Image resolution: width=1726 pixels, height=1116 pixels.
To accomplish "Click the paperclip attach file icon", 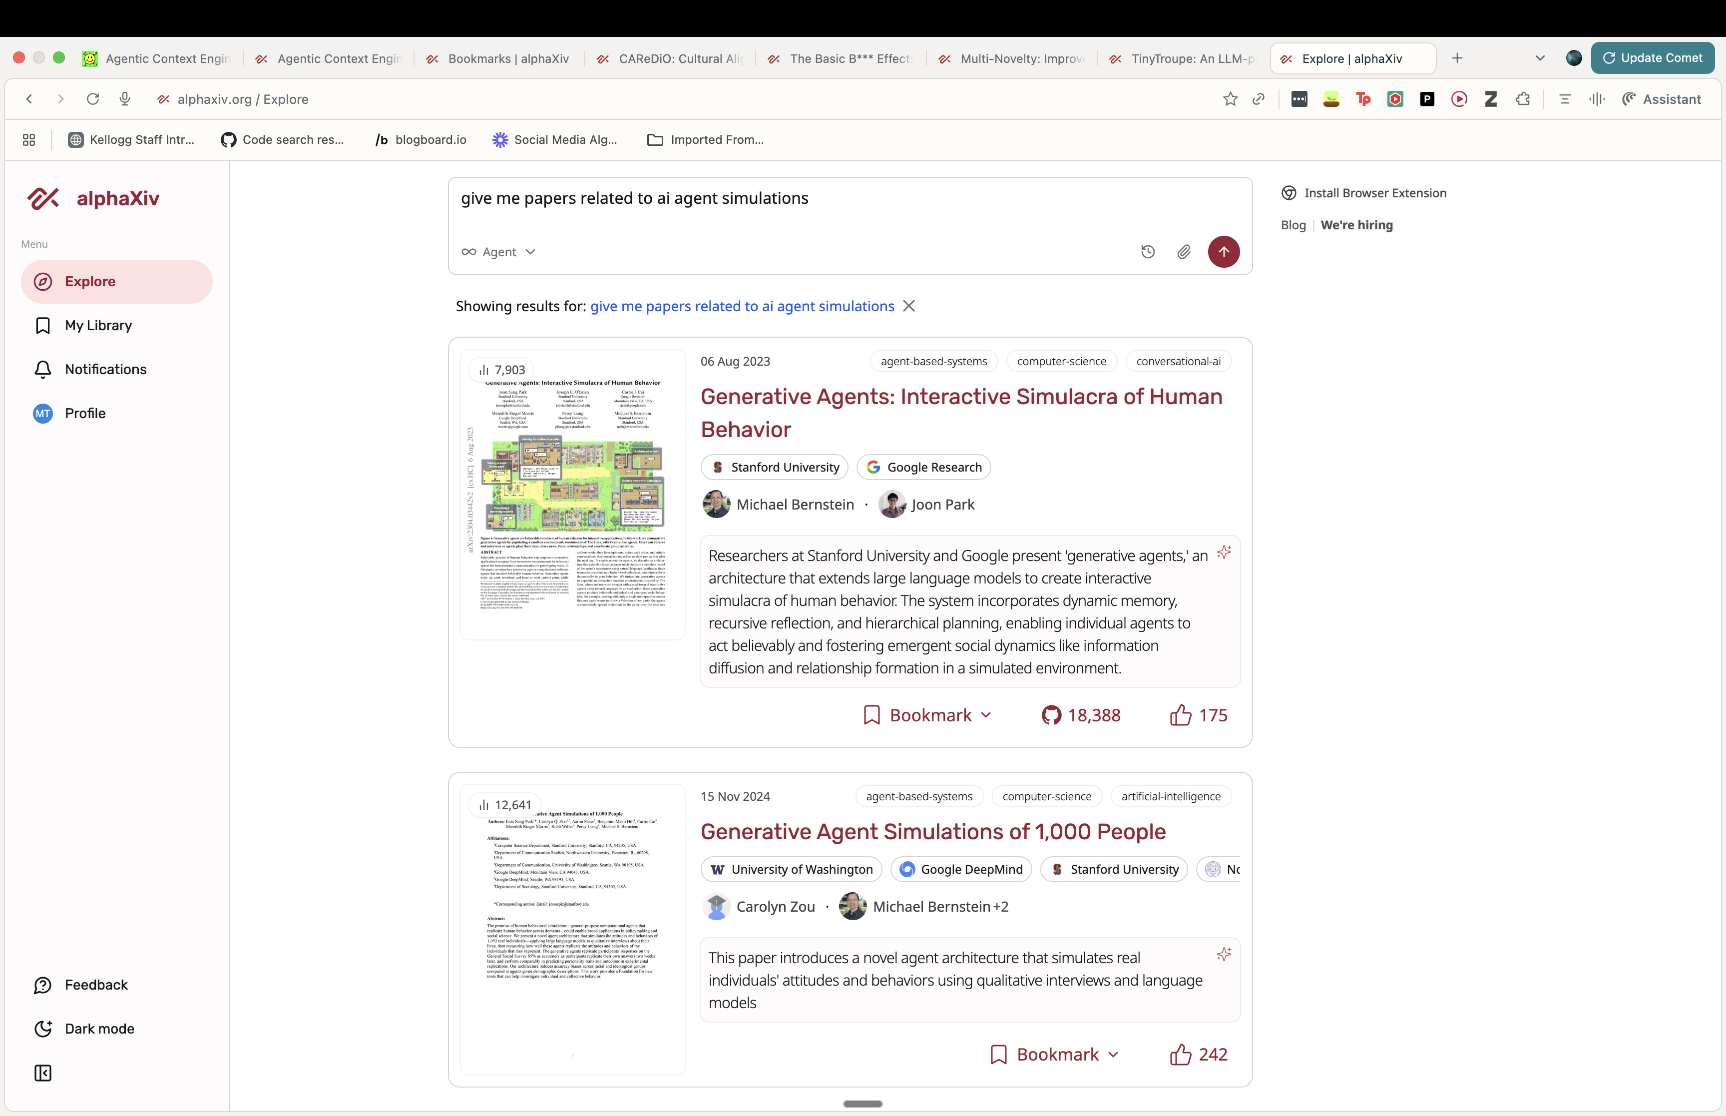I will (x=1184, y=251).
